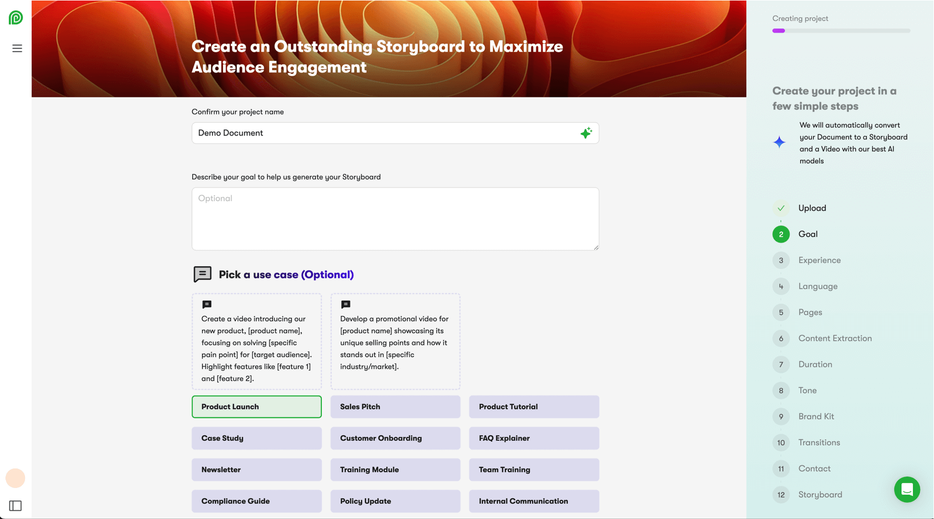934x519 pixels.
Task: Go to the Duration step
Action: [x=815, y=365]
